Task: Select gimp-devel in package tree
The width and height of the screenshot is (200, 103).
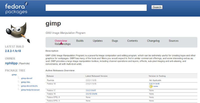Action: [x=26, y=78]
